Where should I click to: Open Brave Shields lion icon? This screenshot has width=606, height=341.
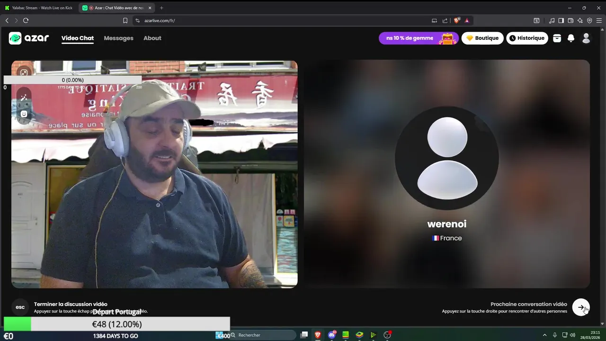tap(456, 20)
